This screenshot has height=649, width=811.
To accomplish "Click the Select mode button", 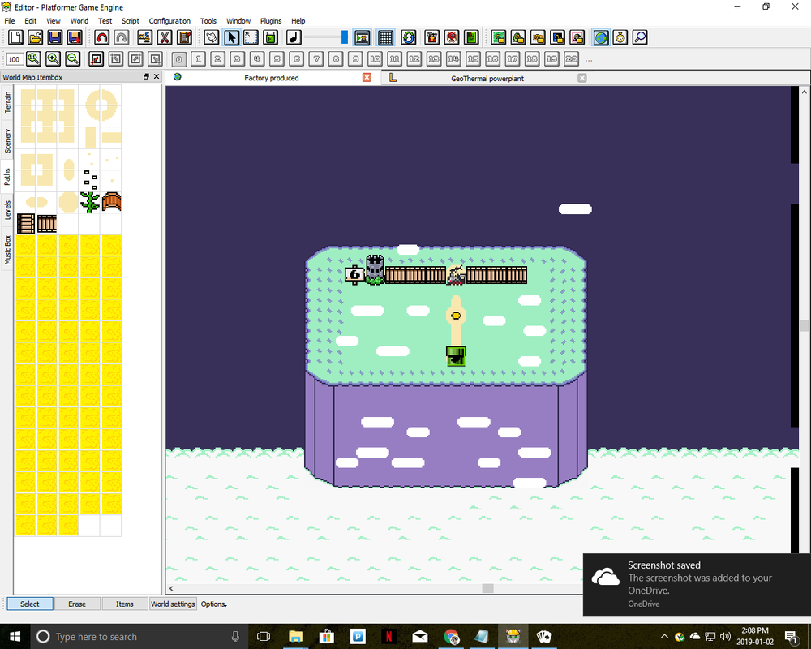I will (29, 604).
